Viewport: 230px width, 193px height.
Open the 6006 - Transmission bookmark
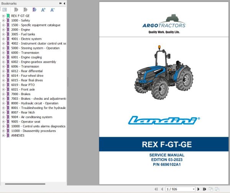[25, 66]
